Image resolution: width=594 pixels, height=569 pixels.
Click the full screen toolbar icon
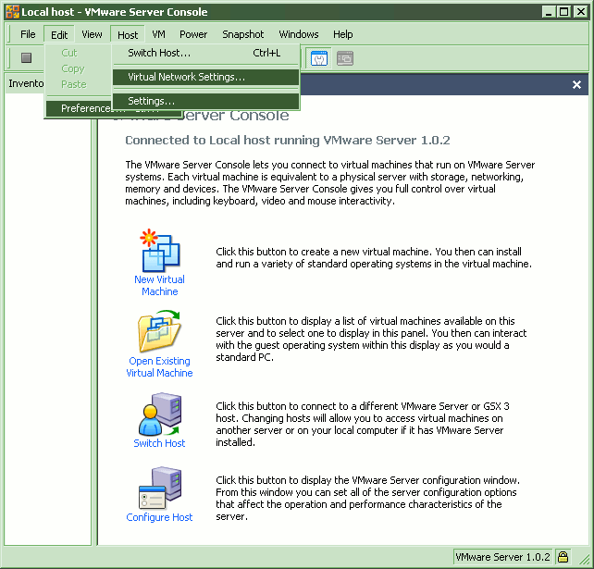[319, 58]
